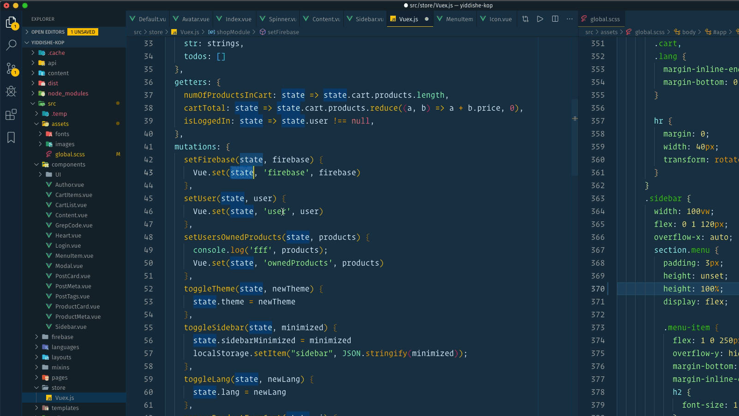Open the Avatar.vue tab
Screen dimensions: 739x416
point(191,19)
